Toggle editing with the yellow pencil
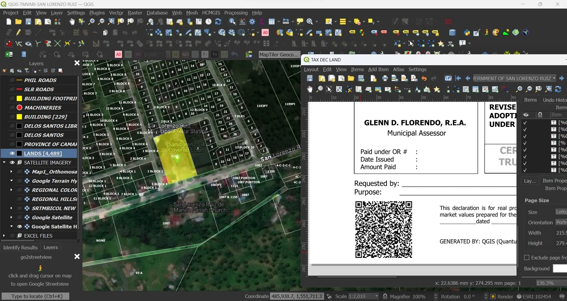Image resolution: width=567 pixels, height=301 pixels. (18, 32)
